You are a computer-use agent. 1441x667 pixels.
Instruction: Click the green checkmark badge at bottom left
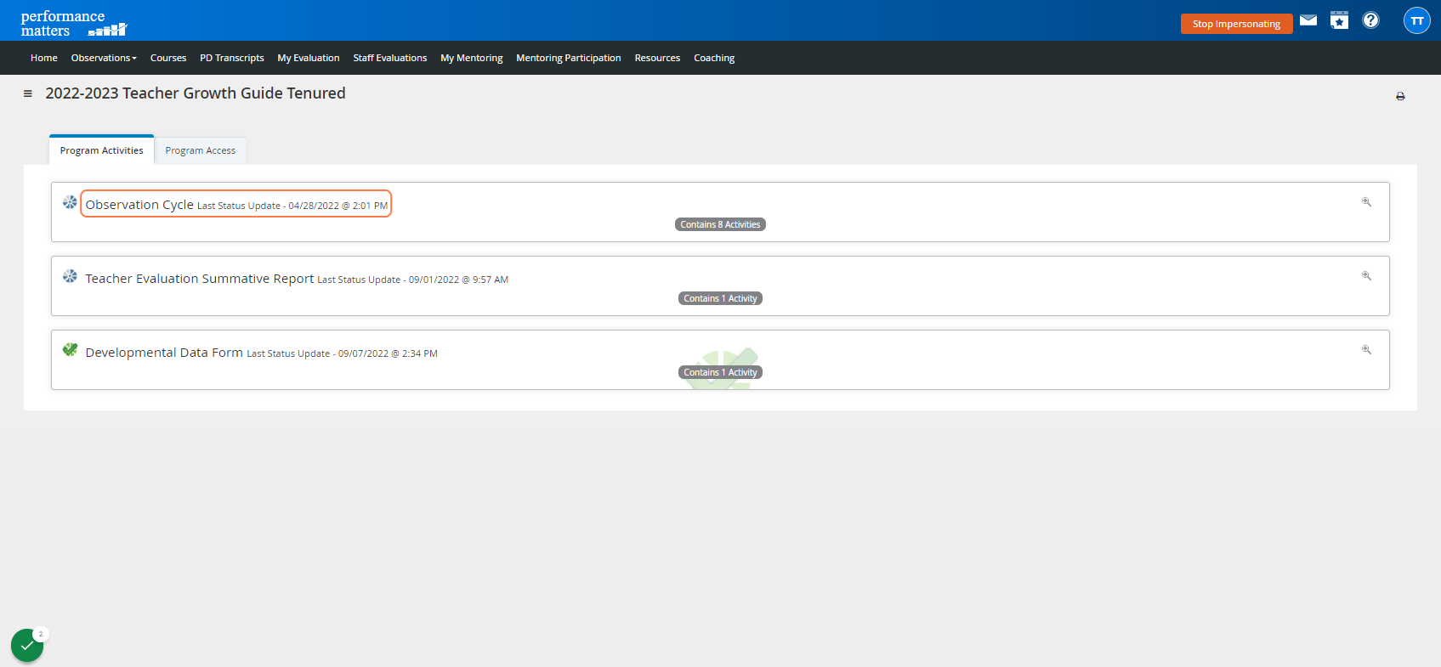click(27, 646)
